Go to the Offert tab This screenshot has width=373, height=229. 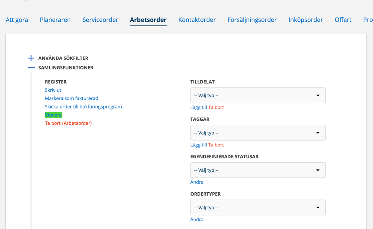pos(343,20)
